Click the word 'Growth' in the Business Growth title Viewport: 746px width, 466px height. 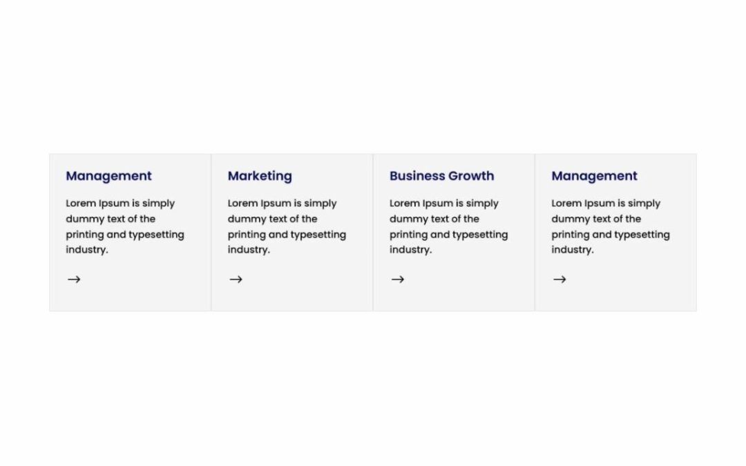click(x=471, y=176)
